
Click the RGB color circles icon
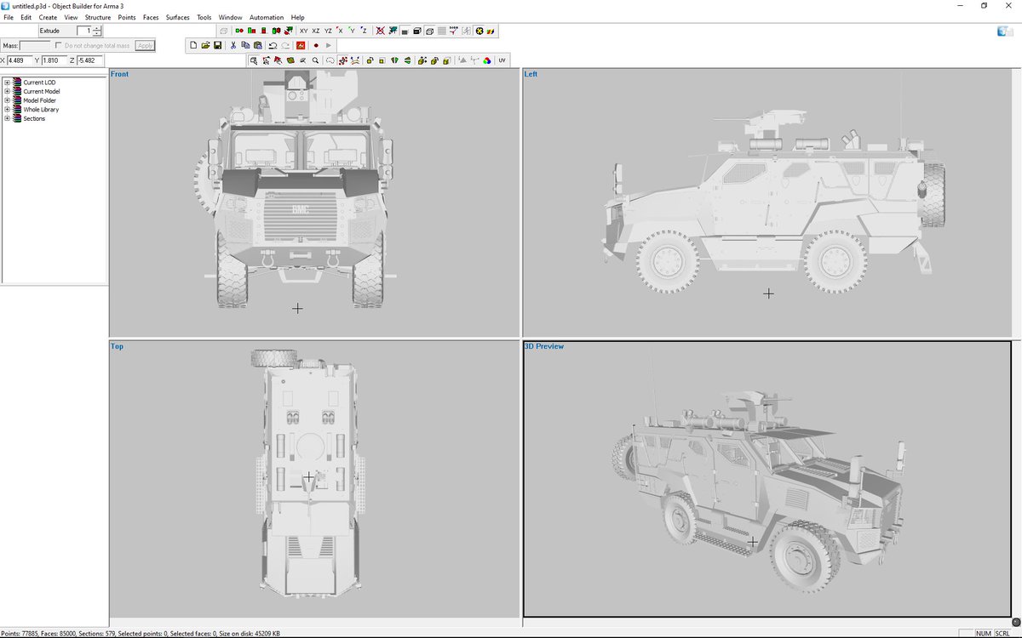point(486,60)
